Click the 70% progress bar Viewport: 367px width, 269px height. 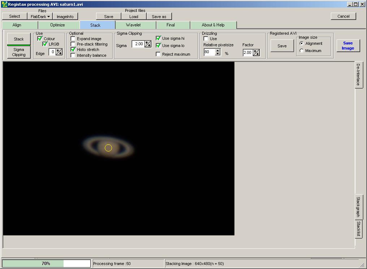[46, 263]
